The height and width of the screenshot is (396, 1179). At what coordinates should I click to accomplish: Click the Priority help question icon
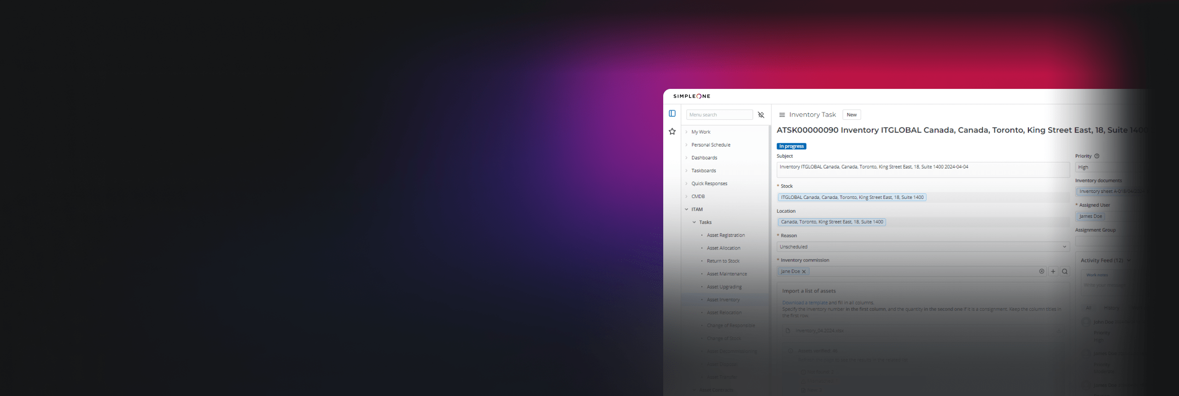pyautogui.click(x=1097, y=156)
